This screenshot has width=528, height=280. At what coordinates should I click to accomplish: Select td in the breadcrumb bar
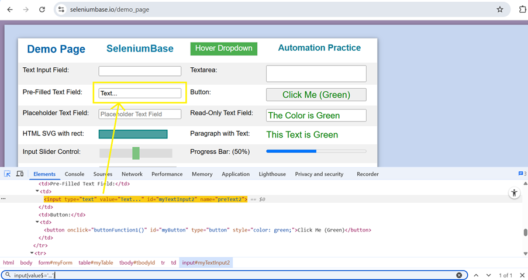(174, 262)
